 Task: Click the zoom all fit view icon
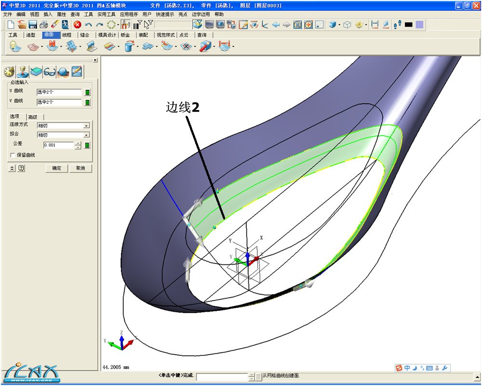(x=297, y=25)
